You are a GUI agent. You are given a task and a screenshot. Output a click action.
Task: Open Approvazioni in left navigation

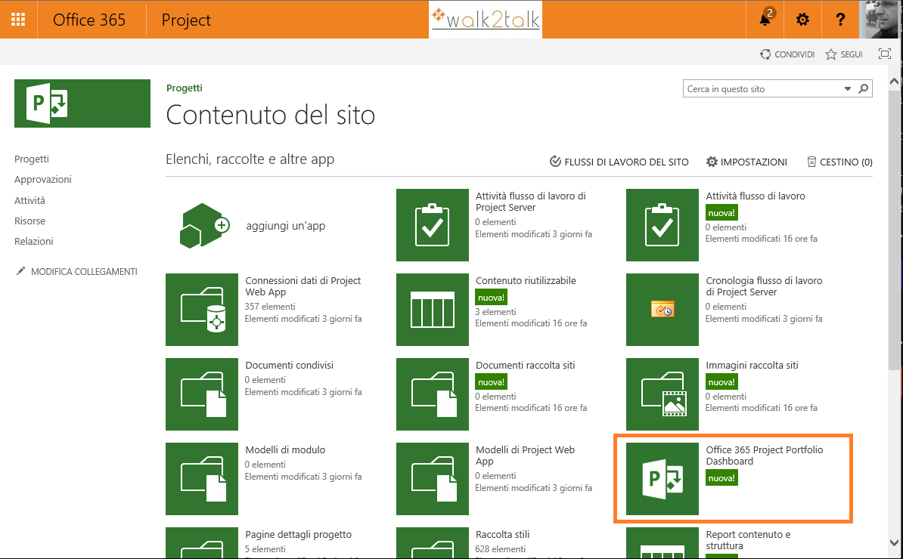coord(43,180)
